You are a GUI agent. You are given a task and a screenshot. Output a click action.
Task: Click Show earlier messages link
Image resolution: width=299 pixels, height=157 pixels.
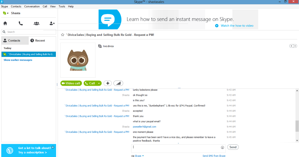click(x=18, y=60)
